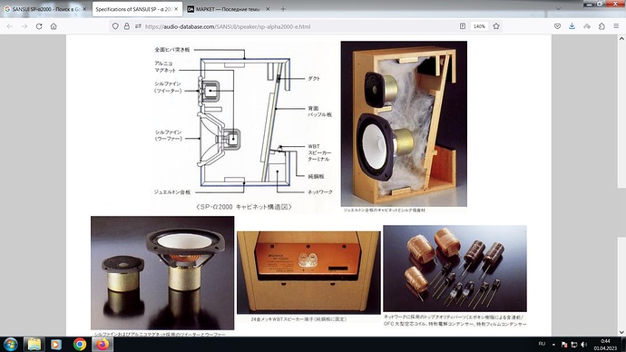Screen dimensions: 626x352
Task: Bookmark this page with the star icon
Action: [x=496, y=26]
